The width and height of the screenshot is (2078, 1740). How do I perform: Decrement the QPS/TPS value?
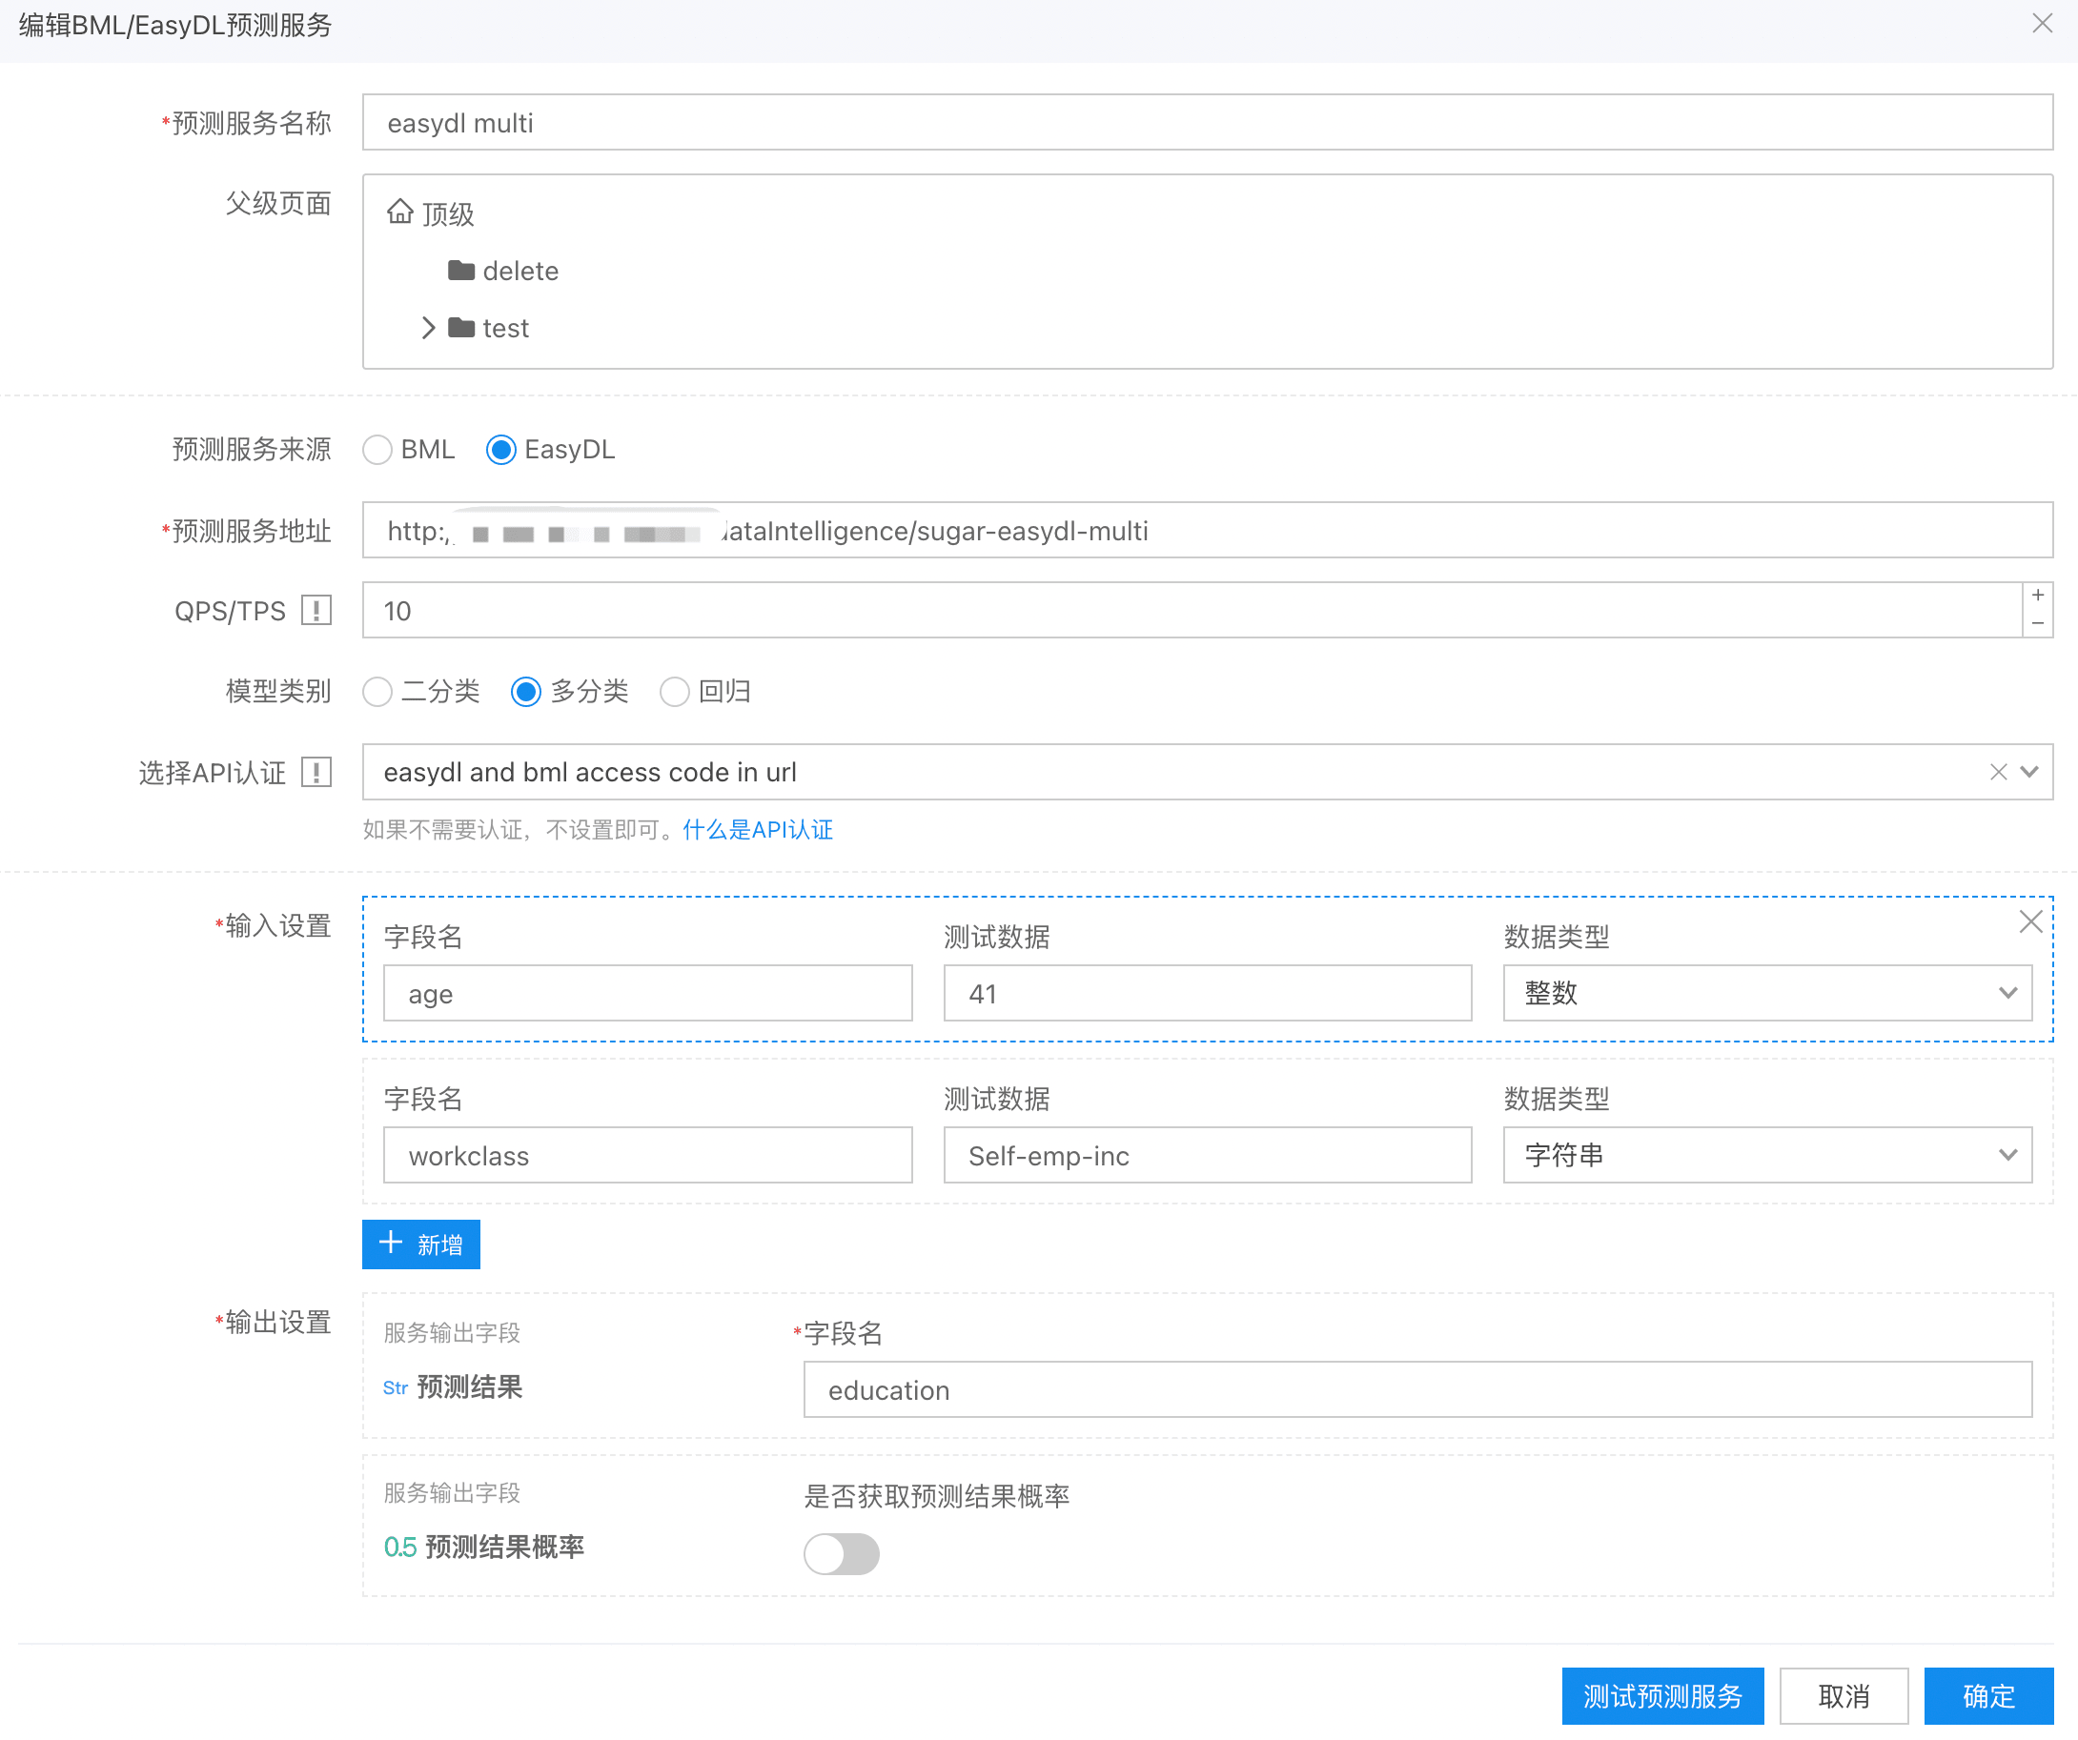click(2037, 623)
